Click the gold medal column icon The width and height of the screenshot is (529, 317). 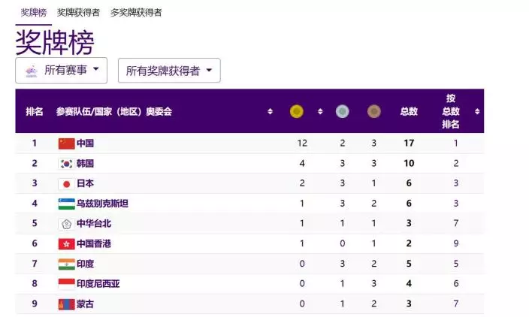click(297, 111)
